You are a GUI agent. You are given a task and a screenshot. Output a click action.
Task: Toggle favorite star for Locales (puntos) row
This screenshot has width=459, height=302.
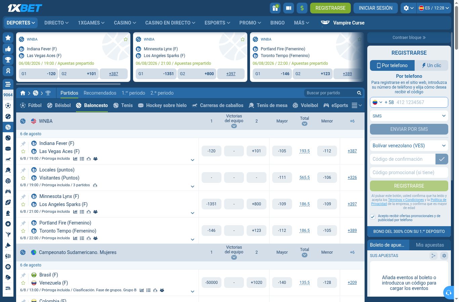pos(23,178)
